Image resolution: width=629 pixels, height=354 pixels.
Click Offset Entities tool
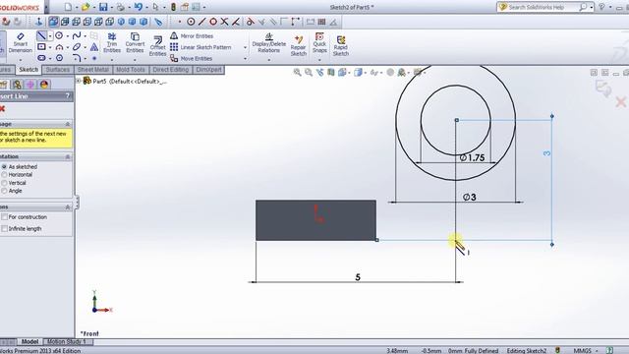[157, 46]
